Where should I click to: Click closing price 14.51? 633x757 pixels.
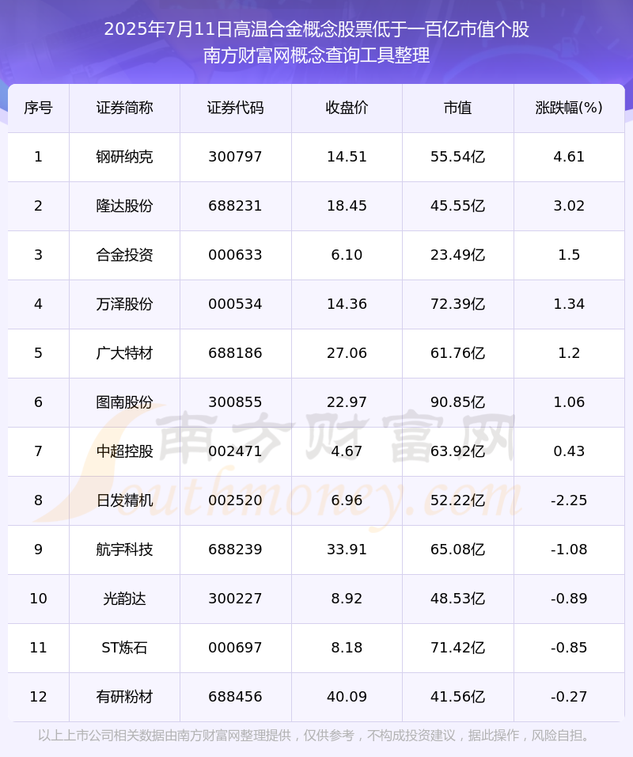[x=347, y=157]
